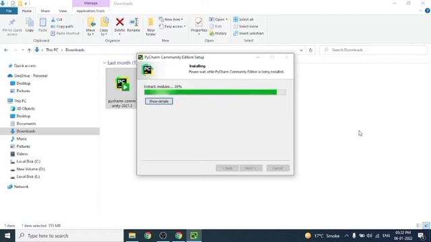Click the volume tray icon

point(370,236)
